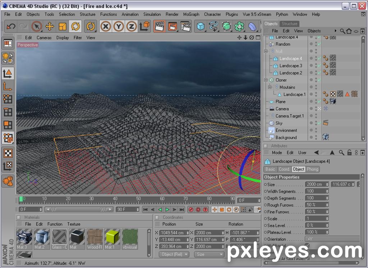Image resolution: width=368 pixels, height=268 pixels.
Task: Switch to Edges mode in the sidebar
Action: coord(8,112)
